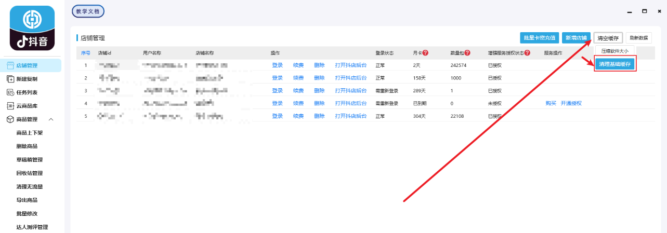Click the 已到期 cell in row 4
The height and width of the screenshot is (233, 667).
pos(420,103)
